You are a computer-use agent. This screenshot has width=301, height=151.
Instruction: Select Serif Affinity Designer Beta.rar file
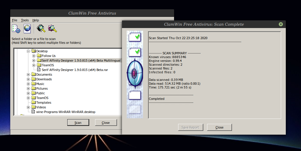(x=75, y=70)
